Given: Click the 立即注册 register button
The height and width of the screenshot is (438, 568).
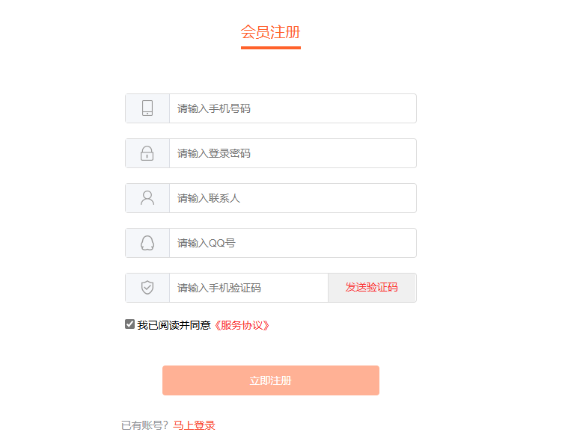Looking at the screenshot, I should coord(270,380).
